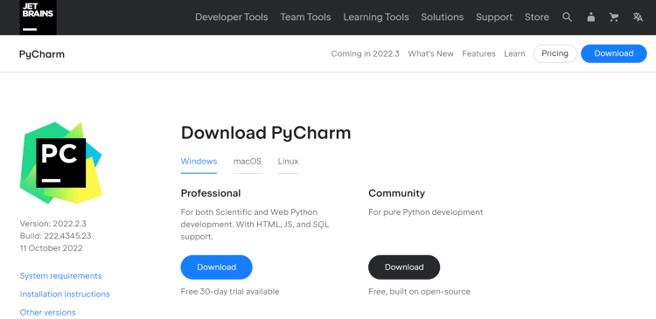This screenshot has width=656, height=319.
Task: Open the Team Tools menu
Action: [x=305, y=17]
